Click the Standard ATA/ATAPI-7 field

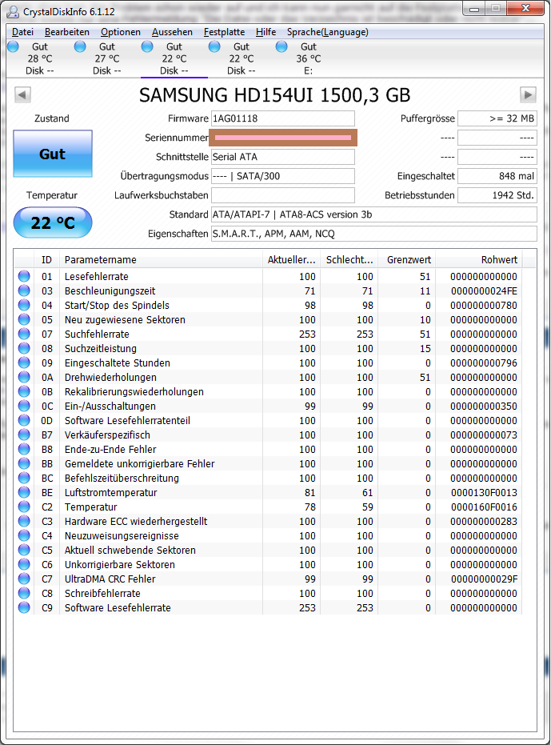click(x=373, y=214)
